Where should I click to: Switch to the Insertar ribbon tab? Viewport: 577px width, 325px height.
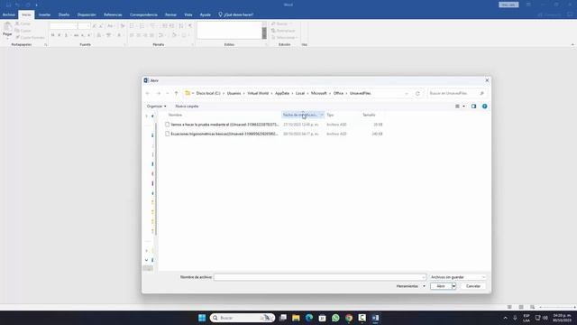(x=44, y=14)
